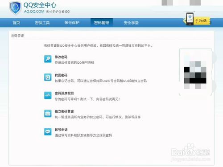The image size is (223, 167).
Task: Open the 独立密码管理 briefcase icon
Action: [x=48, y=114]
